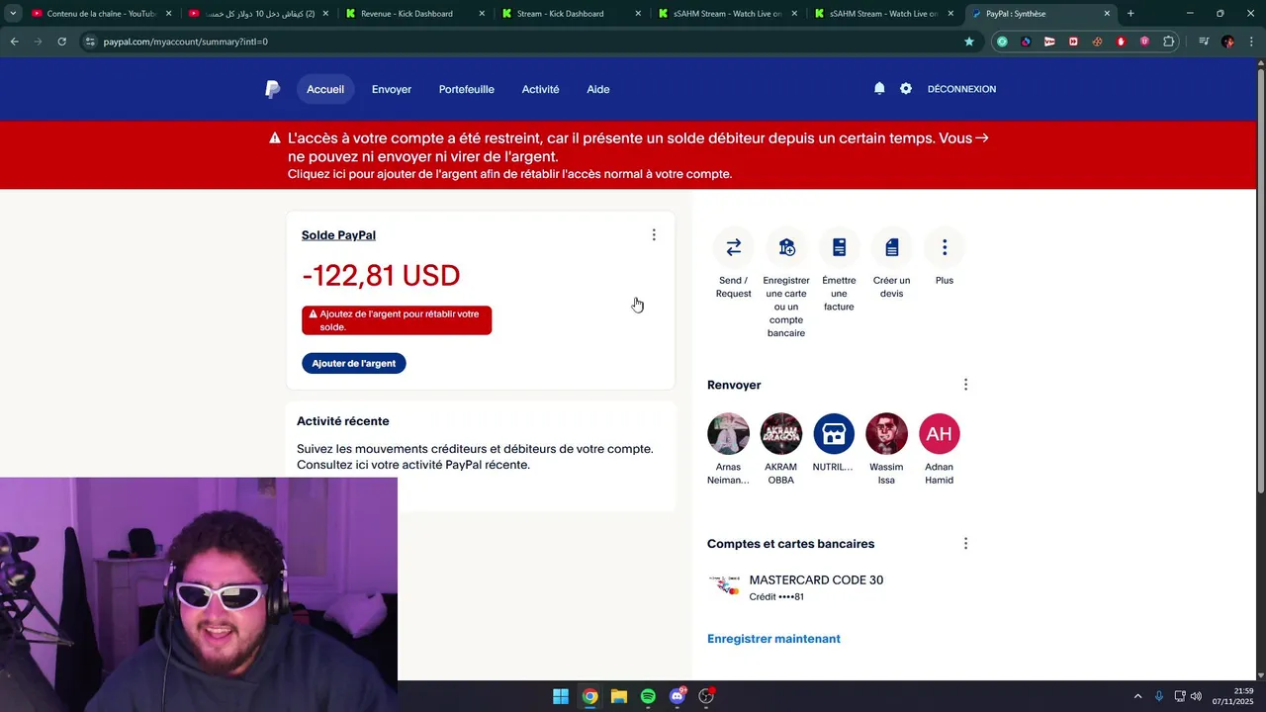The width and height of the screenshot is (1266, 712).
Task: Open the Activité menu item
Action: [540, 89]
